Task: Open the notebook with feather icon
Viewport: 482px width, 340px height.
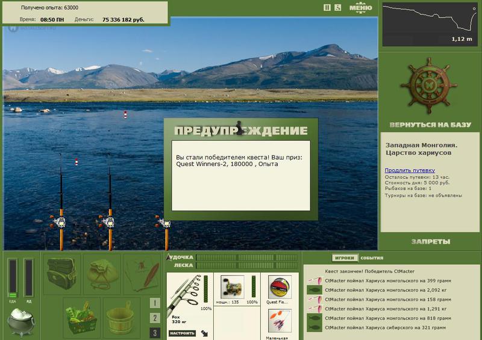Action: pos(142,274)
